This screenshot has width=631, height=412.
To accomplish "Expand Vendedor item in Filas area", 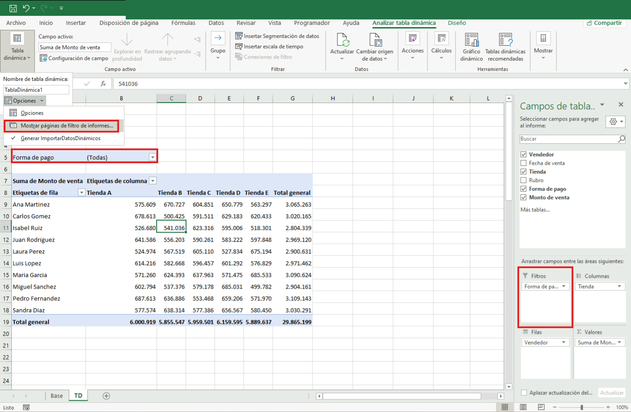I will click(564, 342).
